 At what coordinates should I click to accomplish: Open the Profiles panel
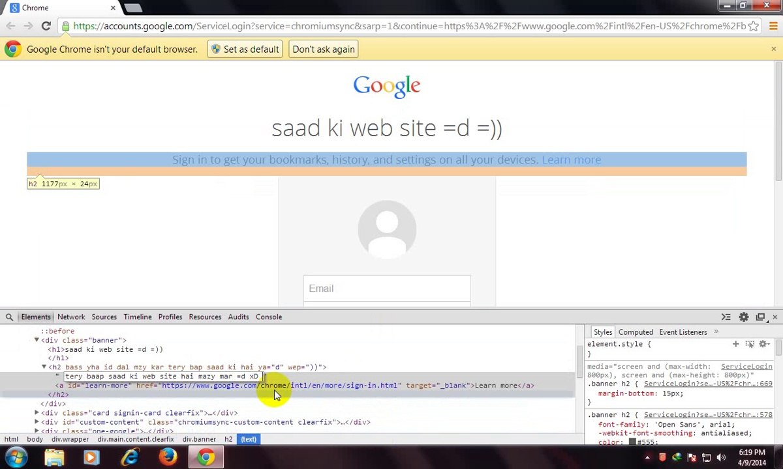tap(170, 317)
